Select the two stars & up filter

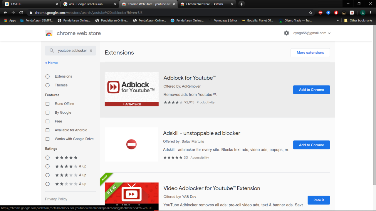tap(48, 184)
